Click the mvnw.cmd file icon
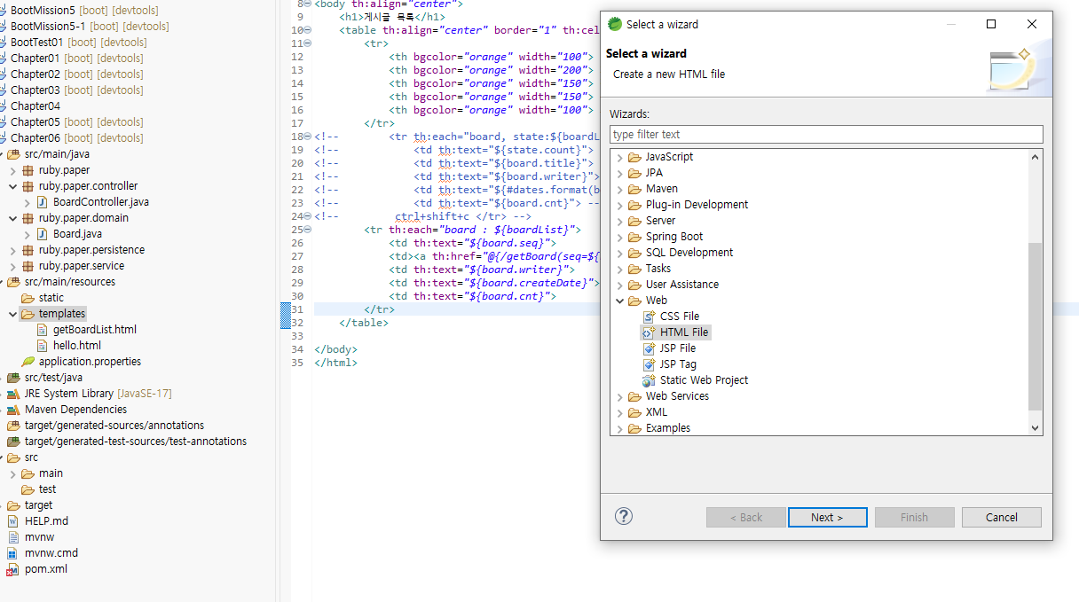1079x602 pixels. [12, 553]
